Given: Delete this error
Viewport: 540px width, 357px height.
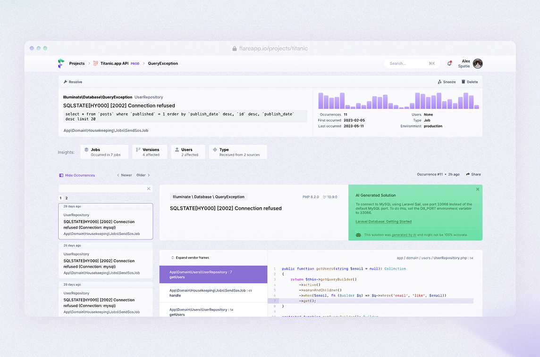Looking at the screenshot, I should (x=470, y=82).
